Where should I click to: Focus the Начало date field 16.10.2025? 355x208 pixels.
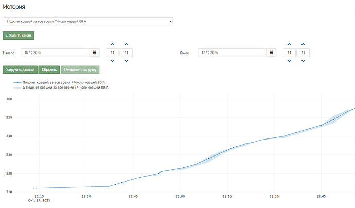[55, 53]
